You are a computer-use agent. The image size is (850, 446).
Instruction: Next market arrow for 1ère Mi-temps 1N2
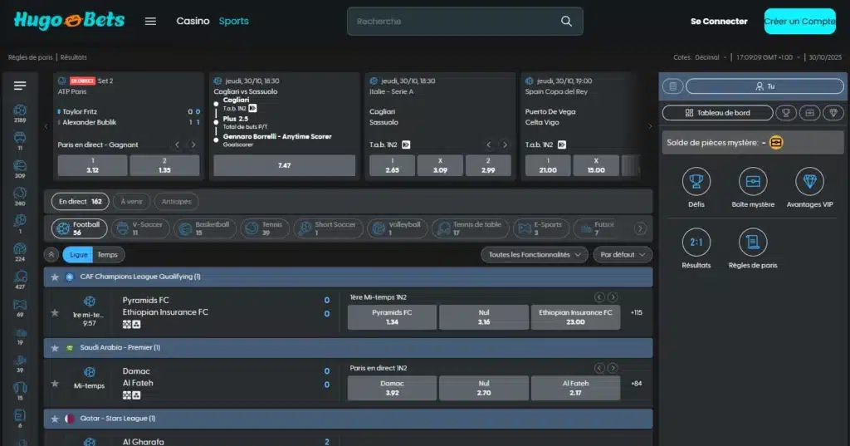click(x=613, y=297)
